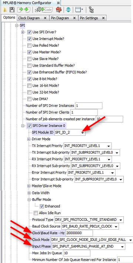Close the Pin Diagram tab
133x263 pixels.
74,18
